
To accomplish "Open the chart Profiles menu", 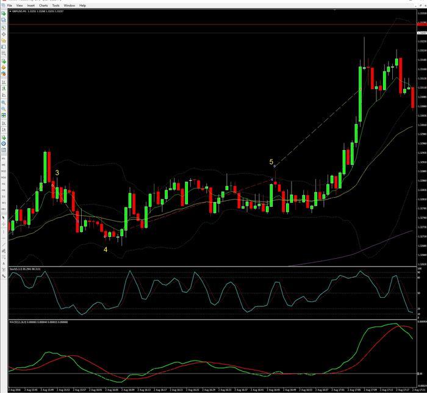I will click(4, 20).
